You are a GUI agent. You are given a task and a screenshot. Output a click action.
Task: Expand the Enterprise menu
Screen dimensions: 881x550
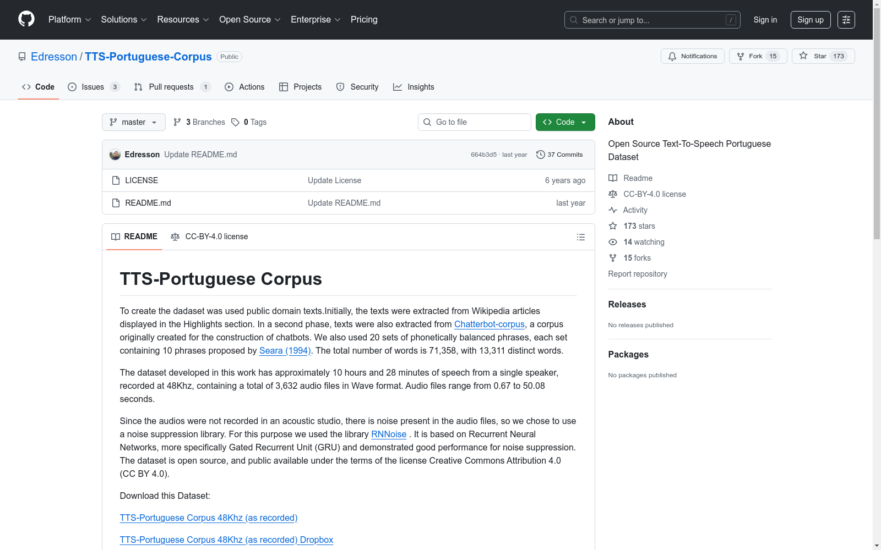click(316, 20)
